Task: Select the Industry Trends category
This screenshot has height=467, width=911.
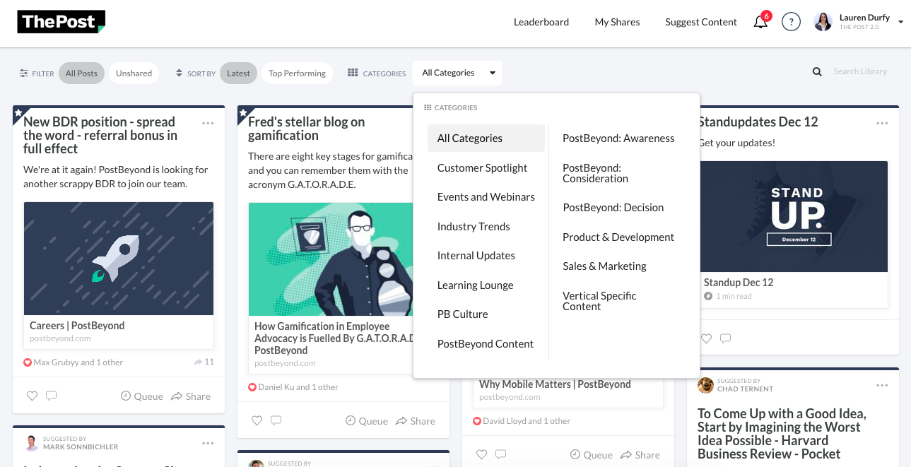Action: click(x=474, y=226)
